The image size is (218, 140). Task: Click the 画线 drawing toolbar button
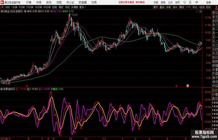(182, 7)
